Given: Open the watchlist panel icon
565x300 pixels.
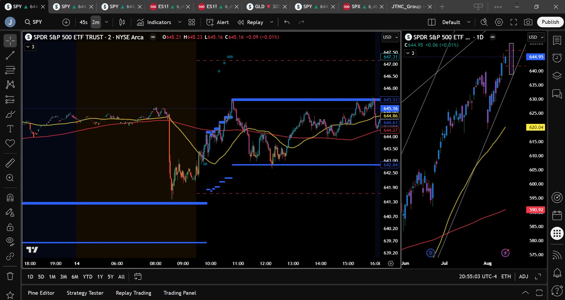Looking at the screenshot, I should (557, 41).
